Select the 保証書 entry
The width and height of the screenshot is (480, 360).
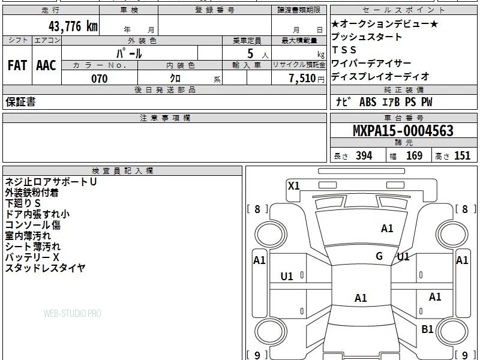tap(20, 102)
